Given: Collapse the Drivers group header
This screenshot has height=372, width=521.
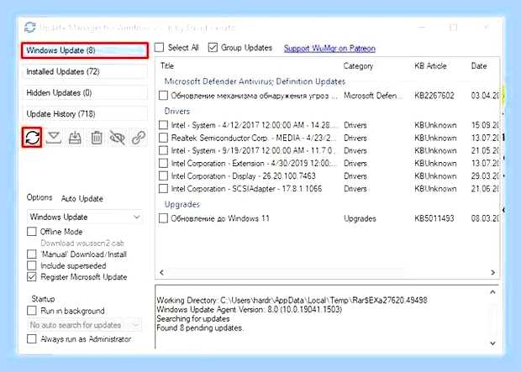Looking at the screenshot, I should 177,111.
